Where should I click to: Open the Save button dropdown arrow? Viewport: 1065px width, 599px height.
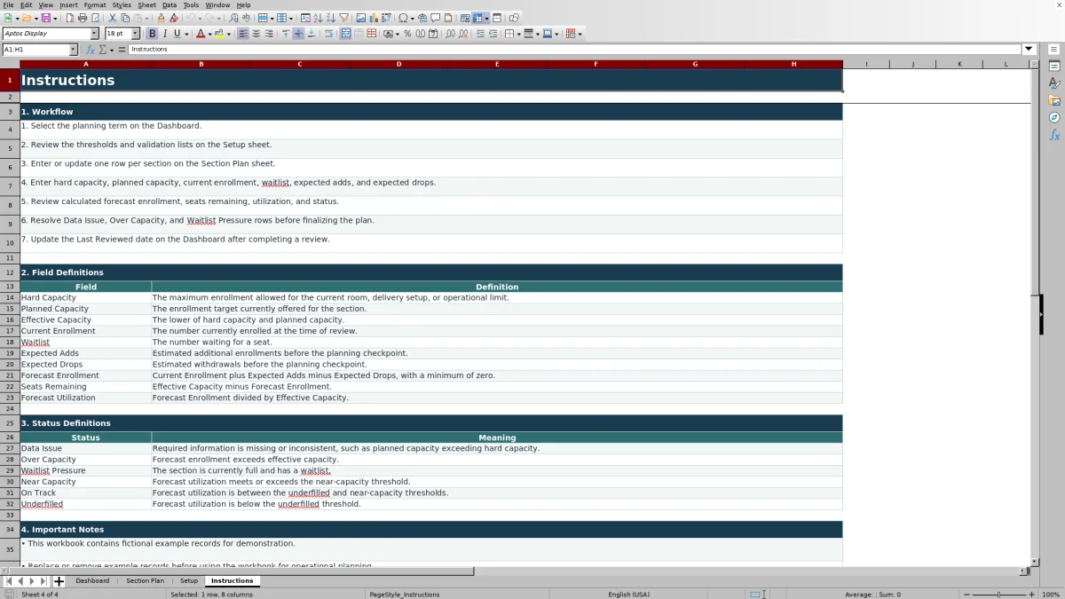[56, 18]
